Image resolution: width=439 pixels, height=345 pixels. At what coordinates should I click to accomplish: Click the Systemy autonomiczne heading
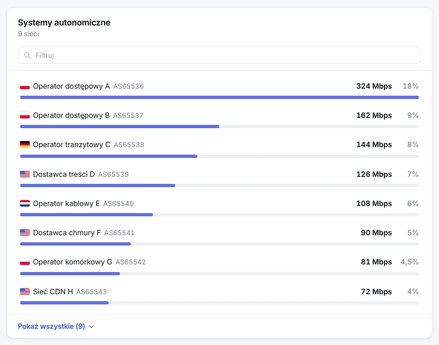click(x=64, y=23)
